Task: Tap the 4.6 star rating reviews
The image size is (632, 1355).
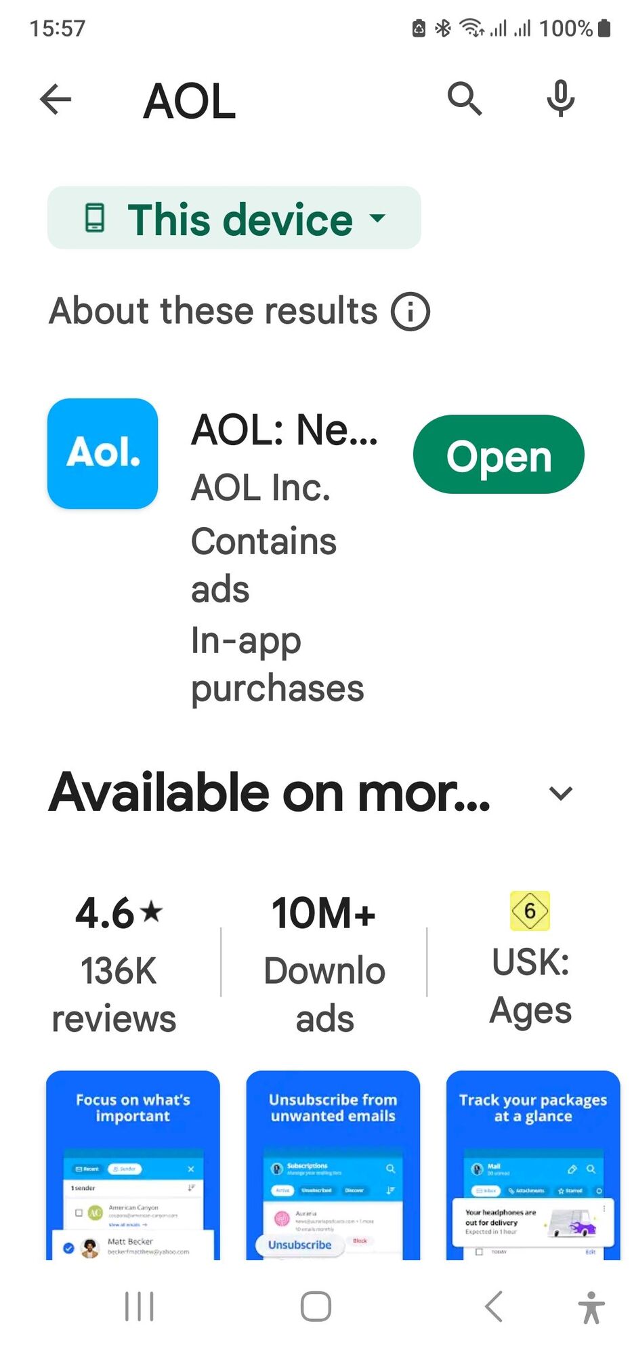Action: (x=117, y=962)
